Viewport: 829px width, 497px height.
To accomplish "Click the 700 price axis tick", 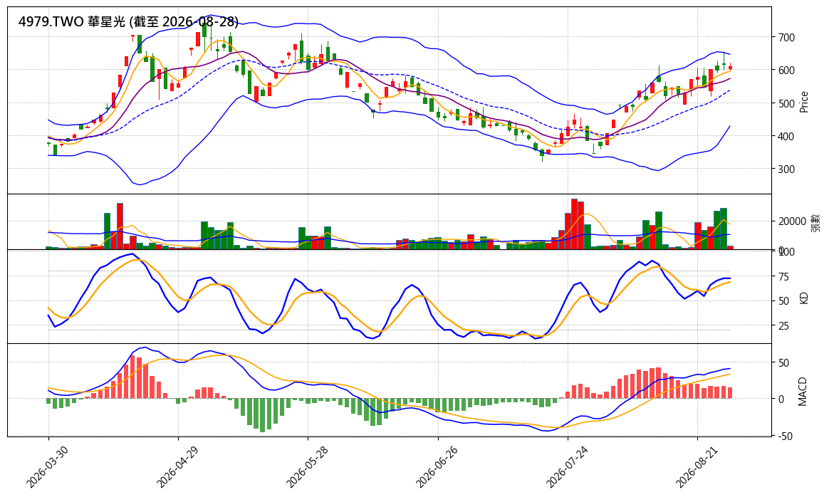I will [787, 38].
